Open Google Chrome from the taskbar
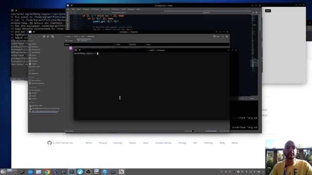Viewport: 312px width, 175px height. click(47, 172)
